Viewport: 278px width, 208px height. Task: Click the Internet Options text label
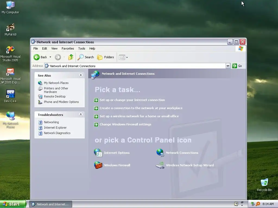pyautogui.click(x=117, y=153)
